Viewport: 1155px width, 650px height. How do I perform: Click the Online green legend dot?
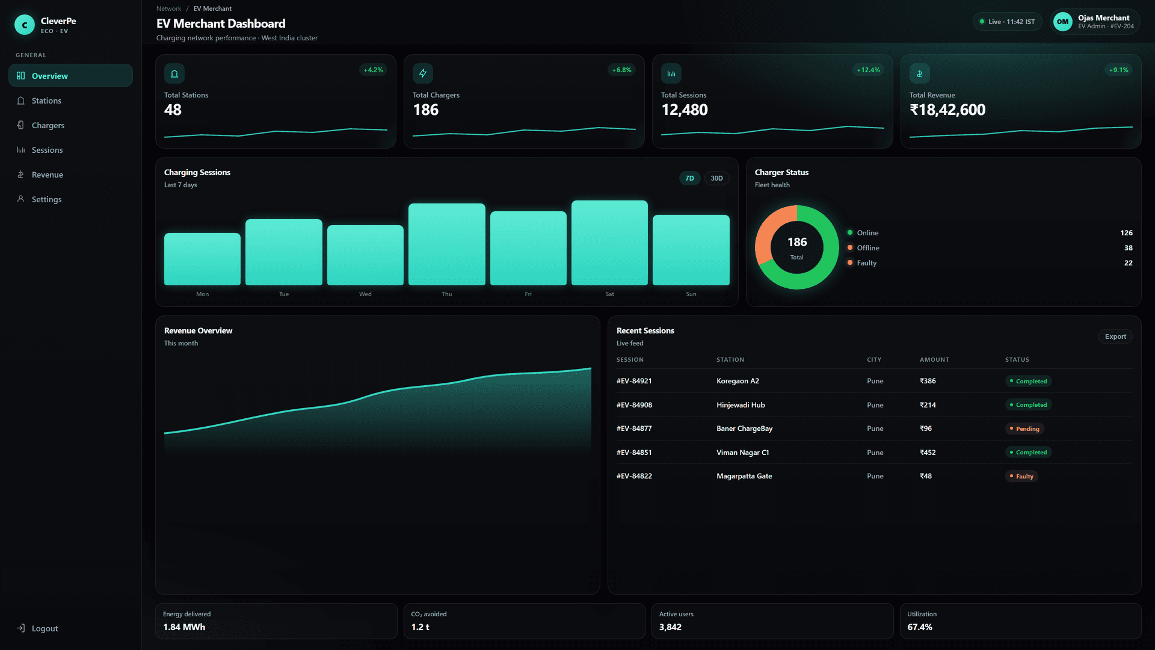pyautogui.click(x=850, y=232)
